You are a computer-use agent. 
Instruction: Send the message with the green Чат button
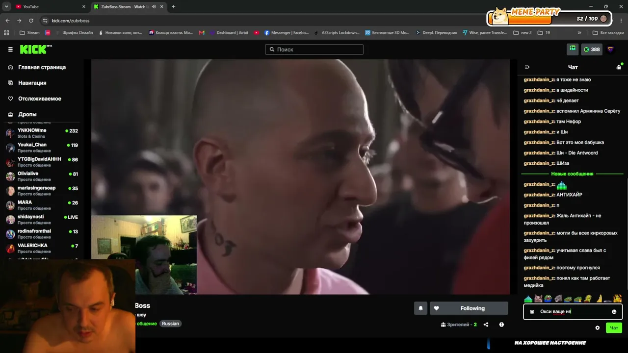[x=614, y=328]
